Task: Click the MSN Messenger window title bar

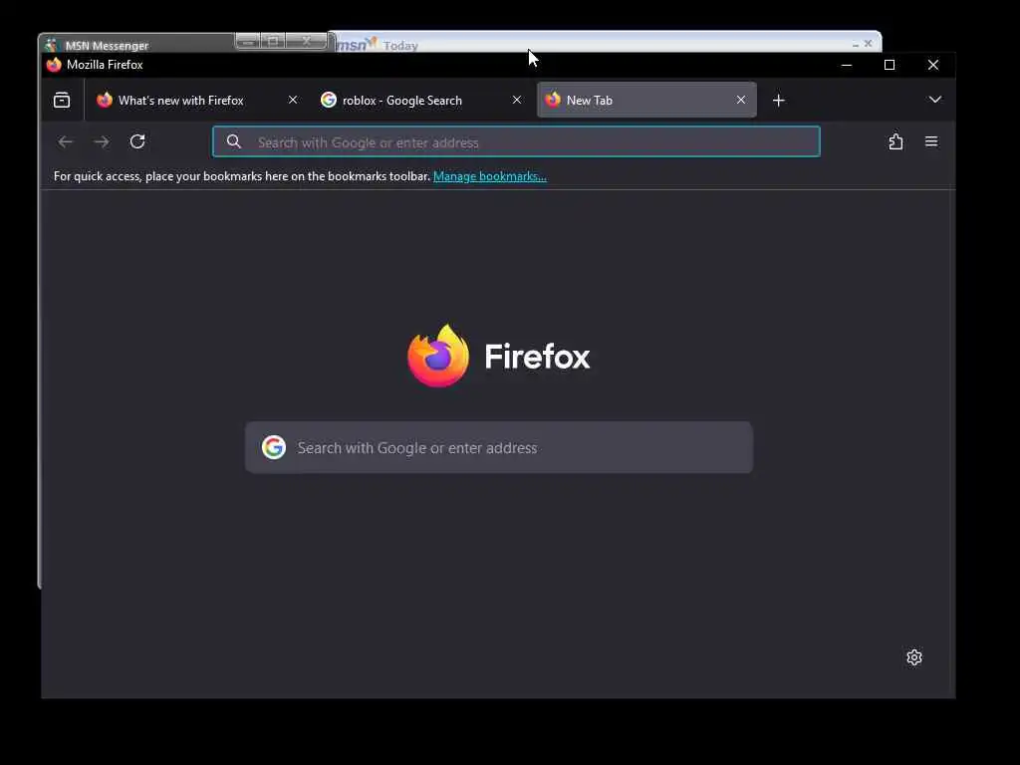Action: (136, 44)
